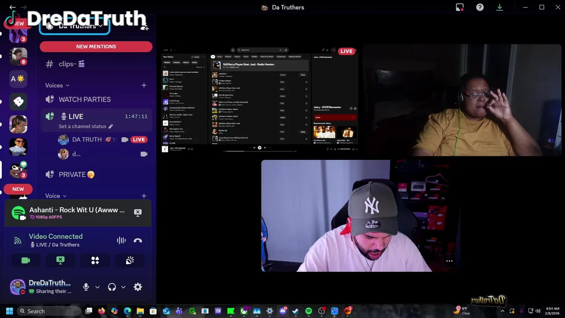Open Firefox from the Windows taskbar
This screenshot has width=565, height=318.
[102, 311]
